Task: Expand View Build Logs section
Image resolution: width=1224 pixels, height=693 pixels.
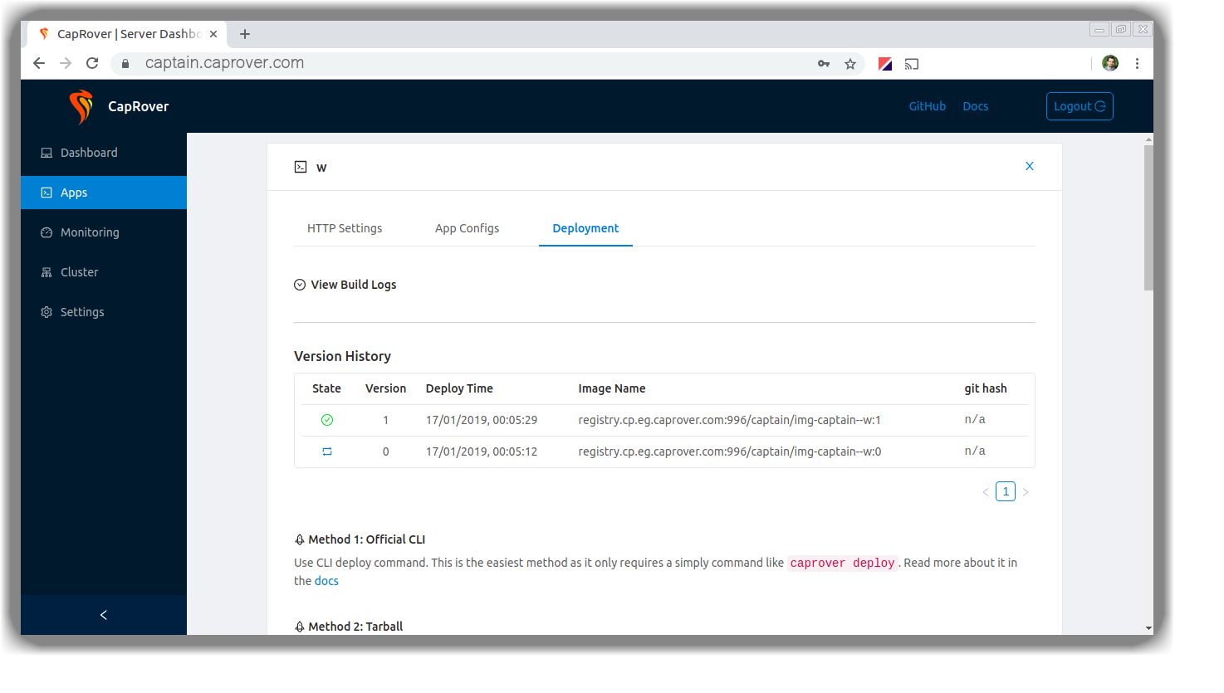Action: pyautogui.click(x=345, y=285)
